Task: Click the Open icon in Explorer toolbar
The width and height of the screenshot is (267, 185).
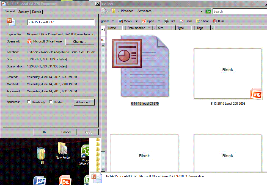Action: pos(144,21)
